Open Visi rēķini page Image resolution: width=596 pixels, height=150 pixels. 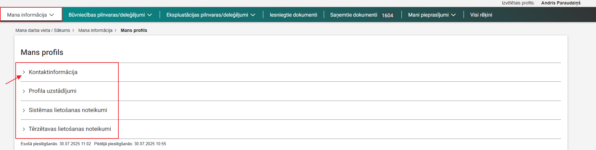click(481, 15)
